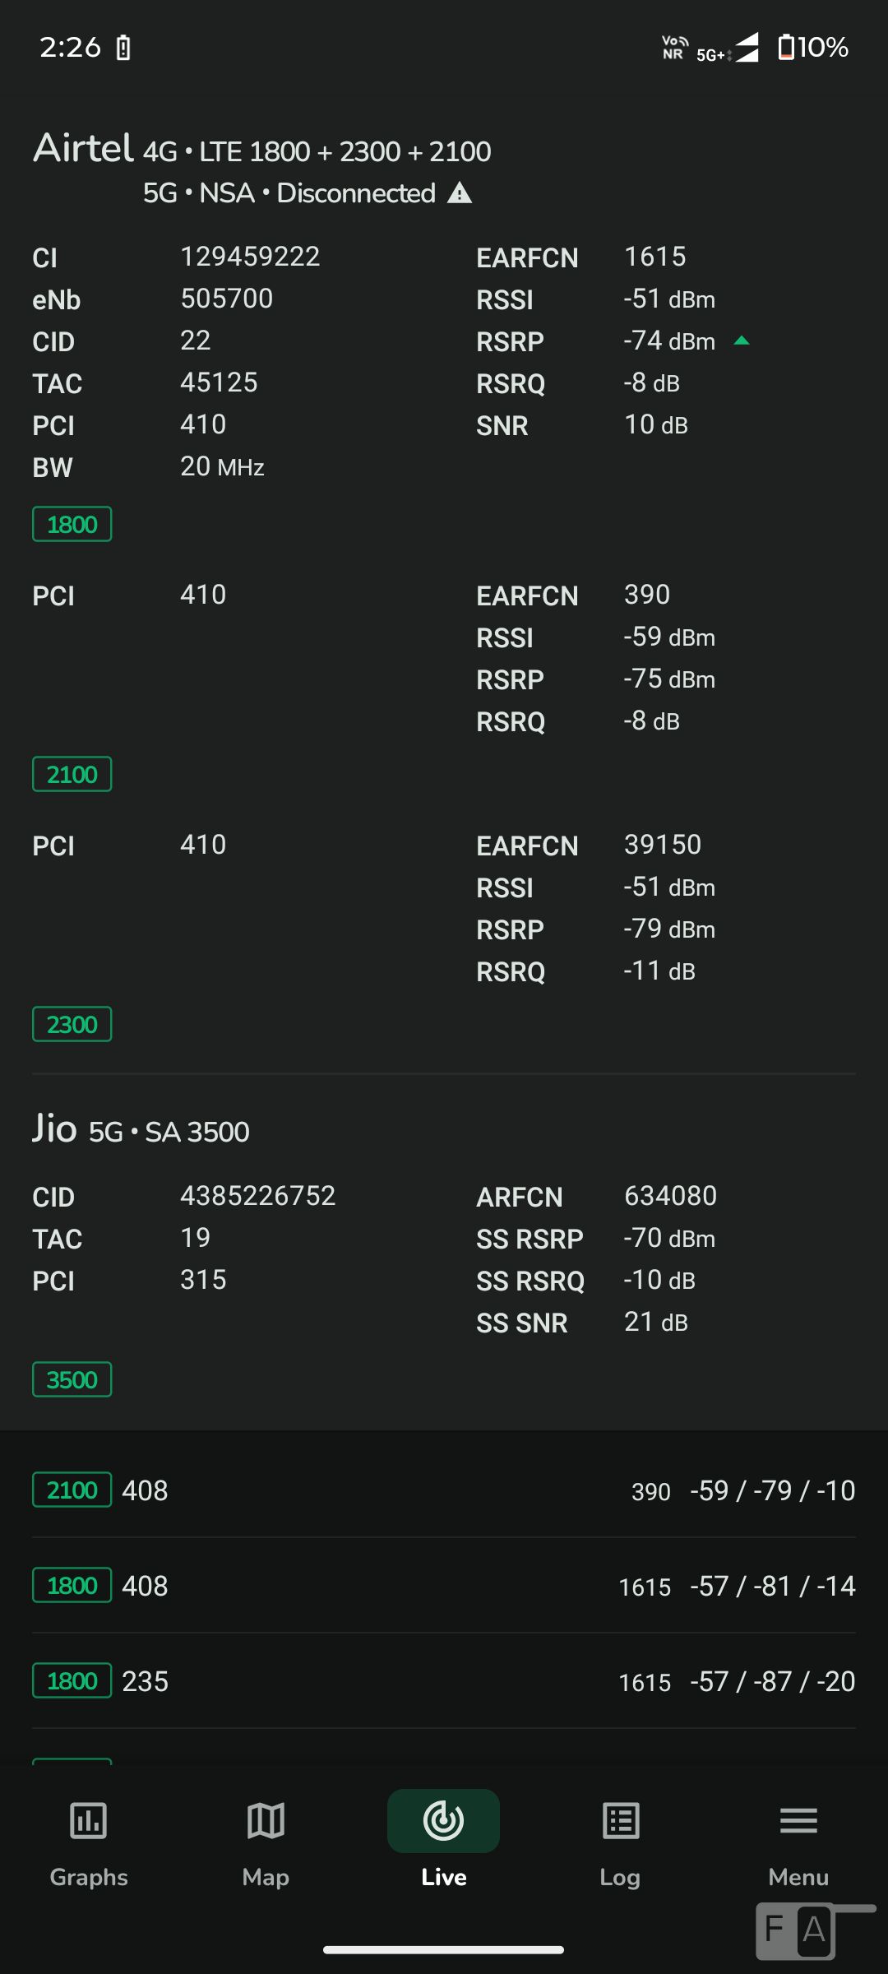Viewport: 888px width, 1974px height.
Task: Tap the green RSRP trend arrow
Action: tap(742, 341)
